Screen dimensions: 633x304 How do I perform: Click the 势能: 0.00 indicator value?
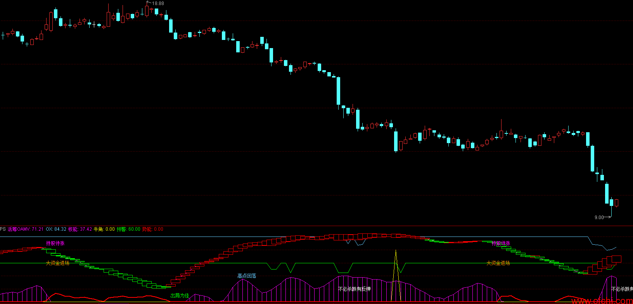point(153,229)
